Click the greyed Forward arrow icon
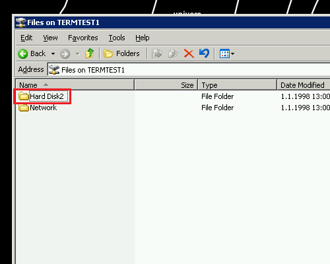This screenshot has height=264, width=330. coord(65,53)
